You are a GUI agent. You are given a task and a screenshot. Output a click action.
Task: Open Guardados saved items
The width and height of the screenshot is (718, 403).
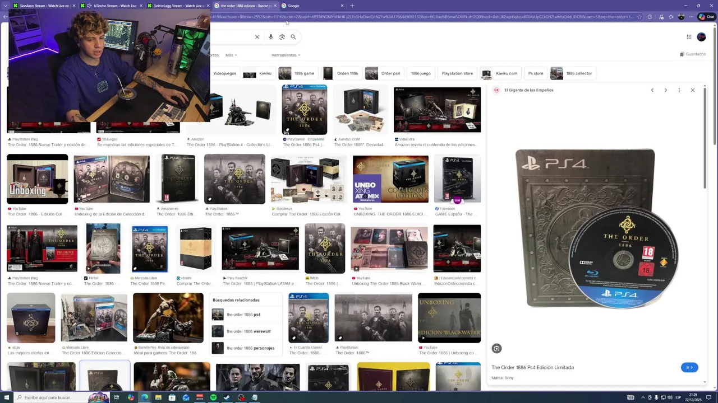point(693,54)
